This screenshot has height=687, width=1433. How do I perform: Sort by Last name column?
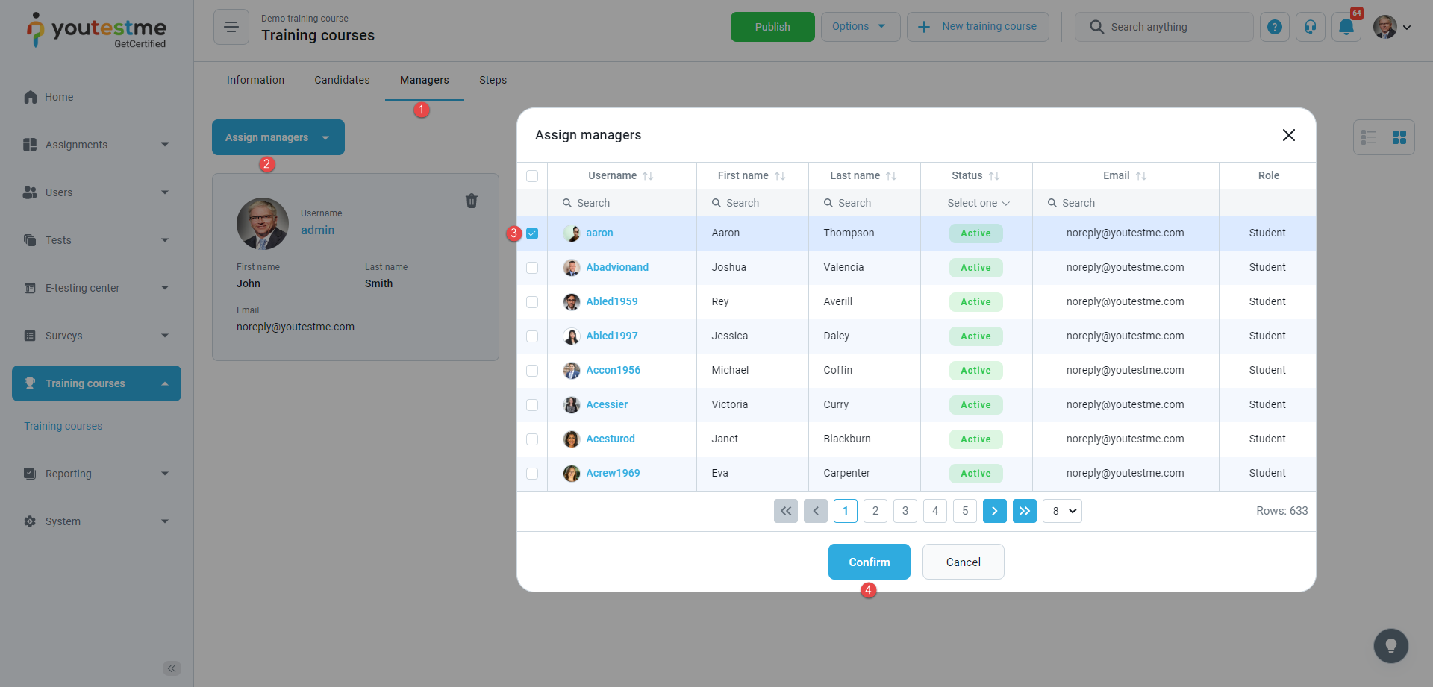click(x=891, y=176)
